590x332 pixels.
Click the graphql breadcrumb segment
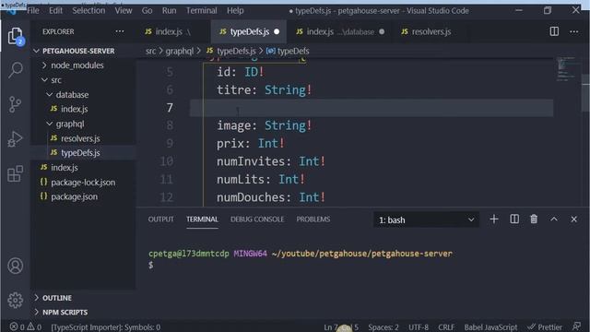180,51
